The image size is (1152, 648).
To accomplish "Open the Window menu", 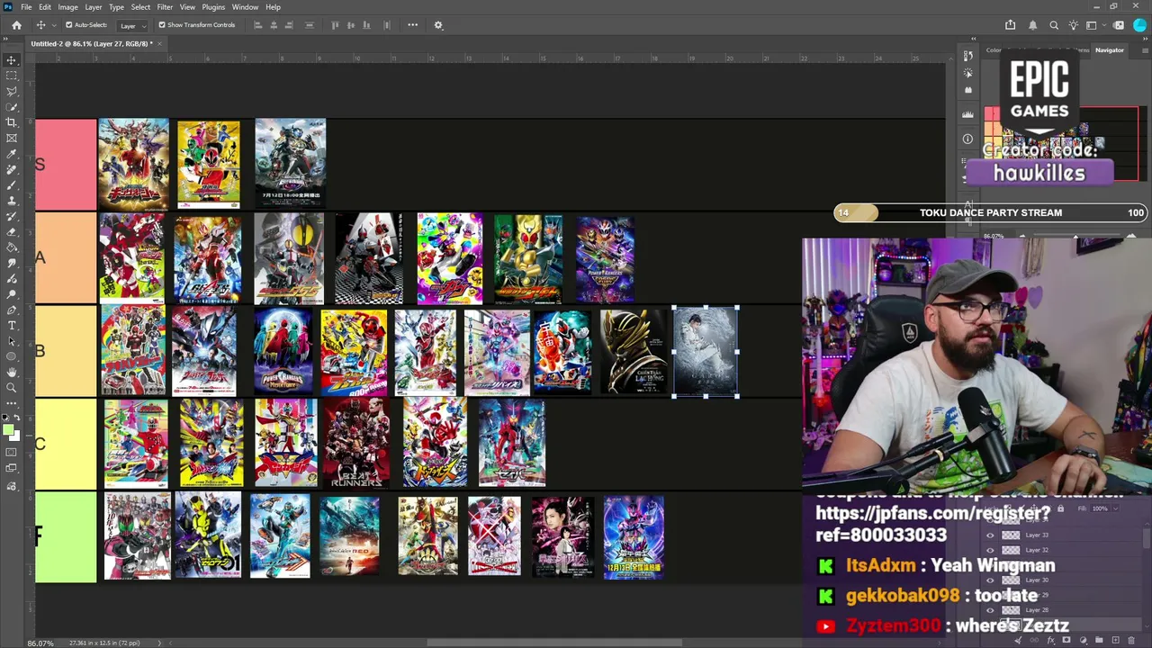I will (245, 7).
